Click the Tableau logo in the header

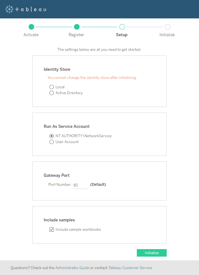coord(26,9)
